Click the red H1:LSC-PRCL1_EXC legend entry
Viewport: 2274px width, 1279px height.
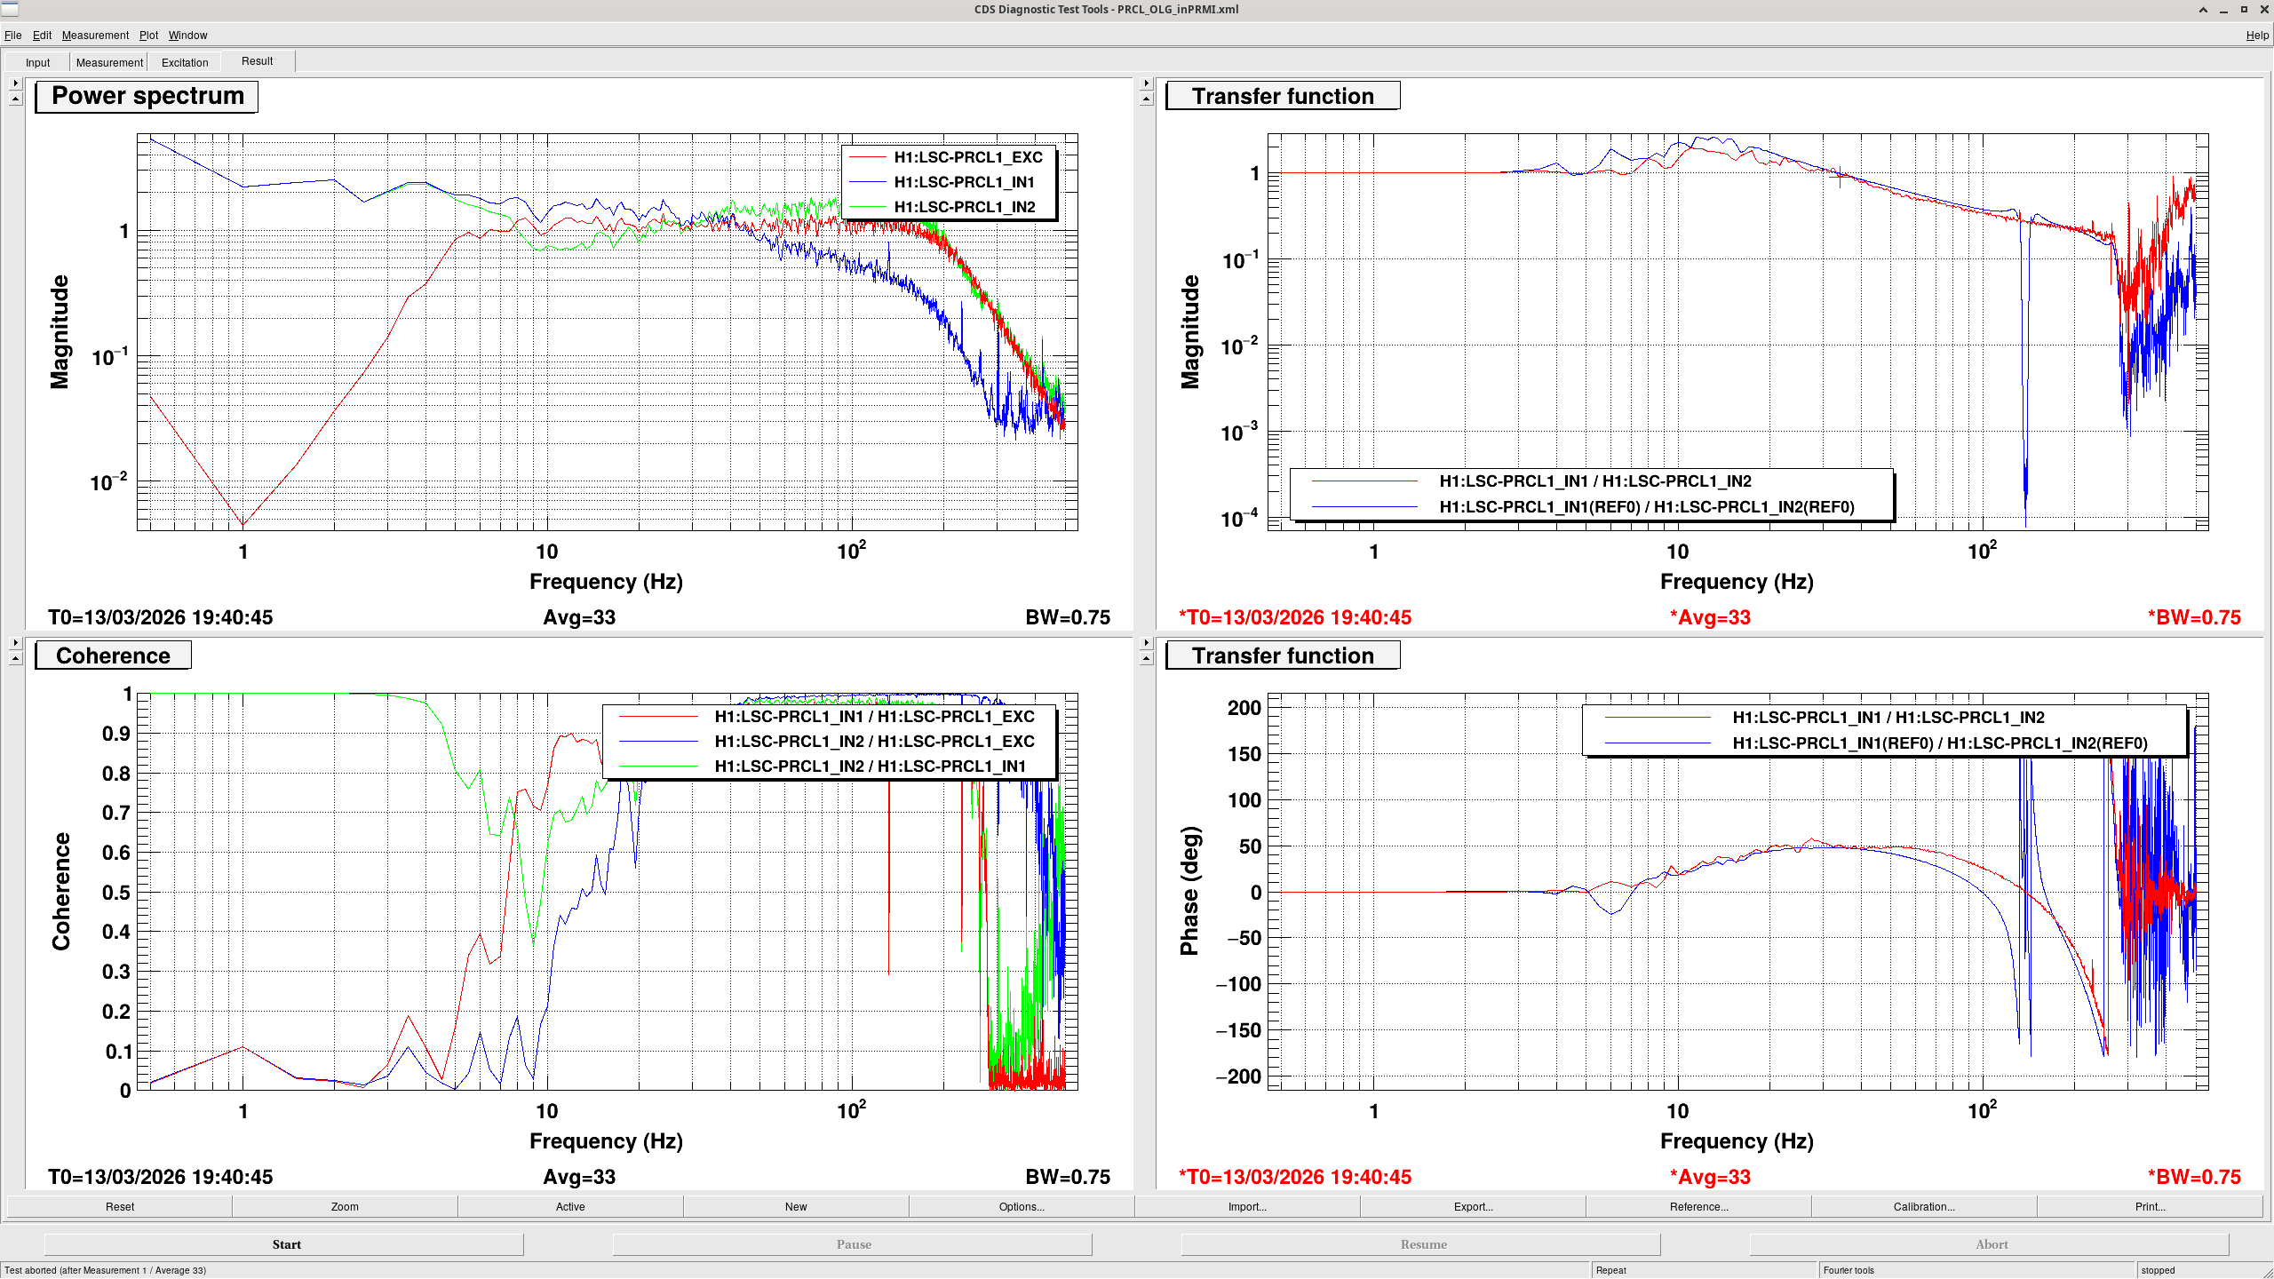(x=967, y=157)
